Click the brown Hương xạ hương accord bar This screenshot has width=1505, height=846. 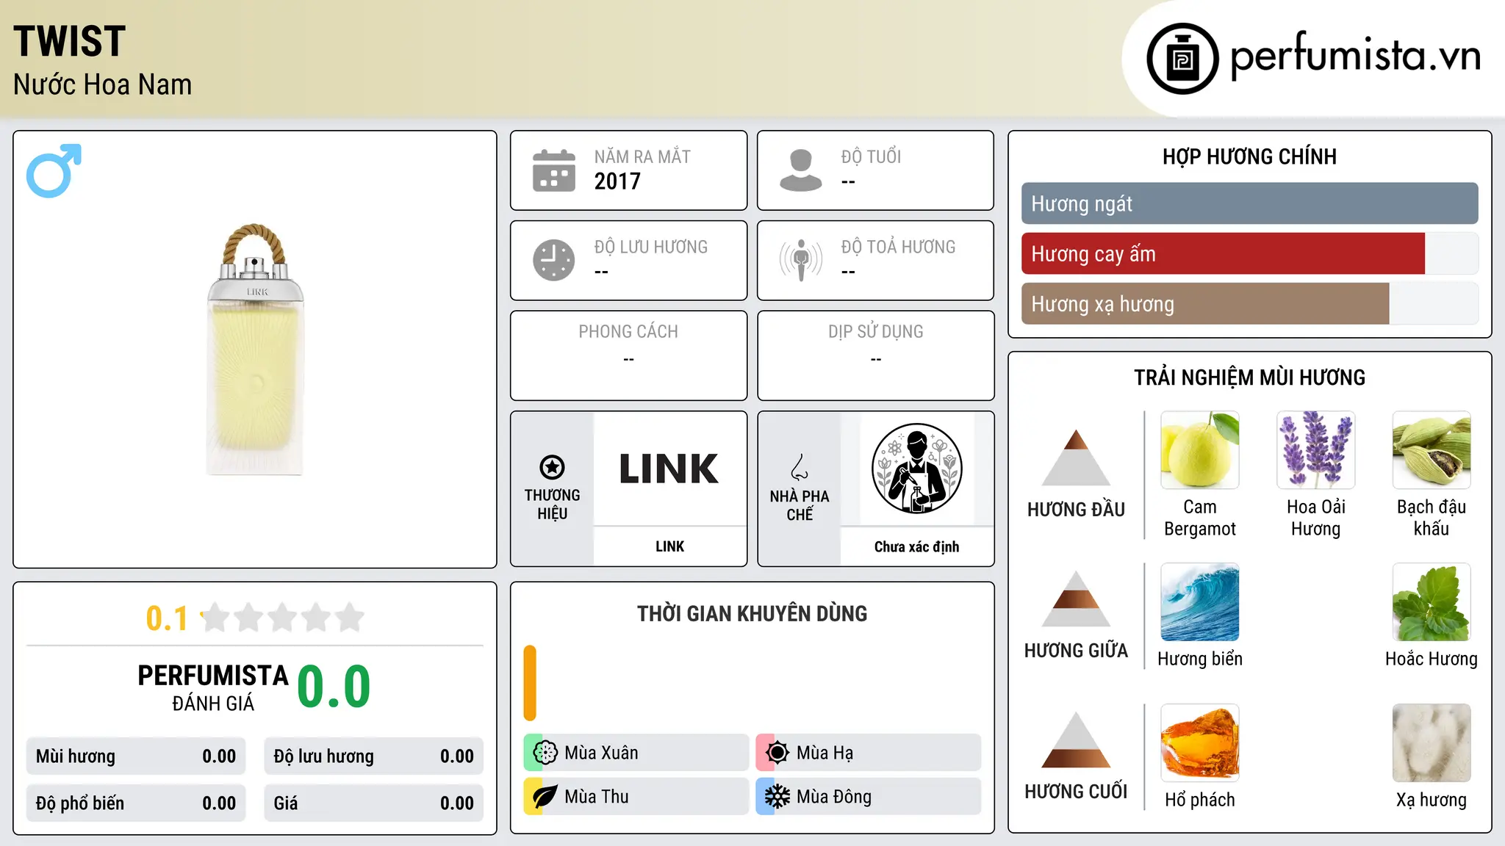pyautogui.click(x=1205, y=304)
